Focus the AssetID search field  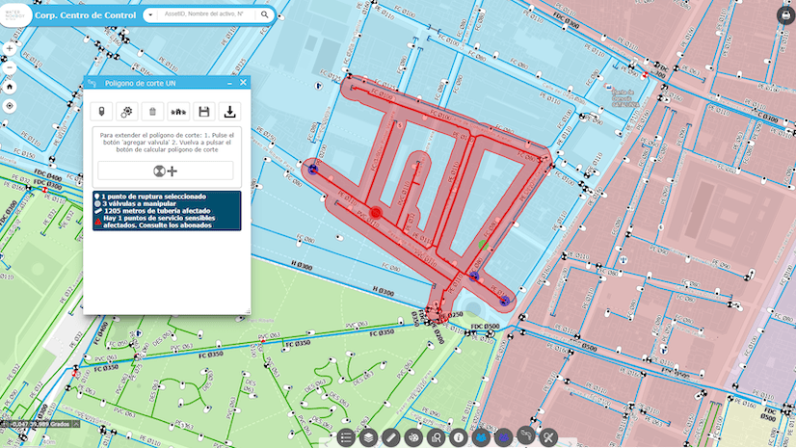(x=205, y=14)
